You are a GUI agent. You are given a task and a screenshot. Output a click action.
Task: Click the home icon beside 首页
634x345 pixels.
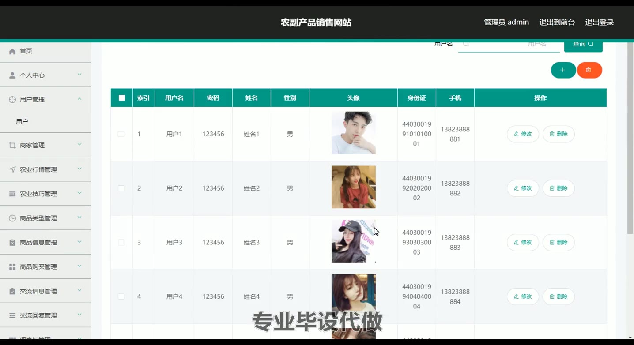(12, 51)
